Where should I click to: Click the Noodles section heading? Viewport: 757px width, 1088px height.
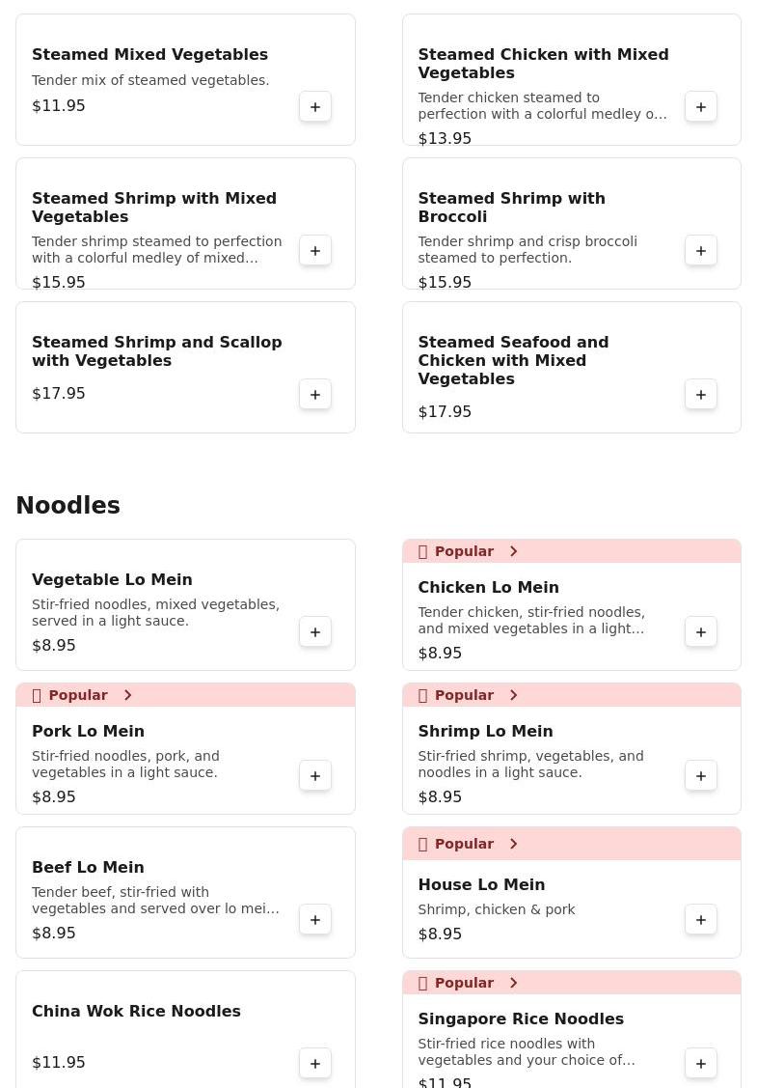coord(68,505)
